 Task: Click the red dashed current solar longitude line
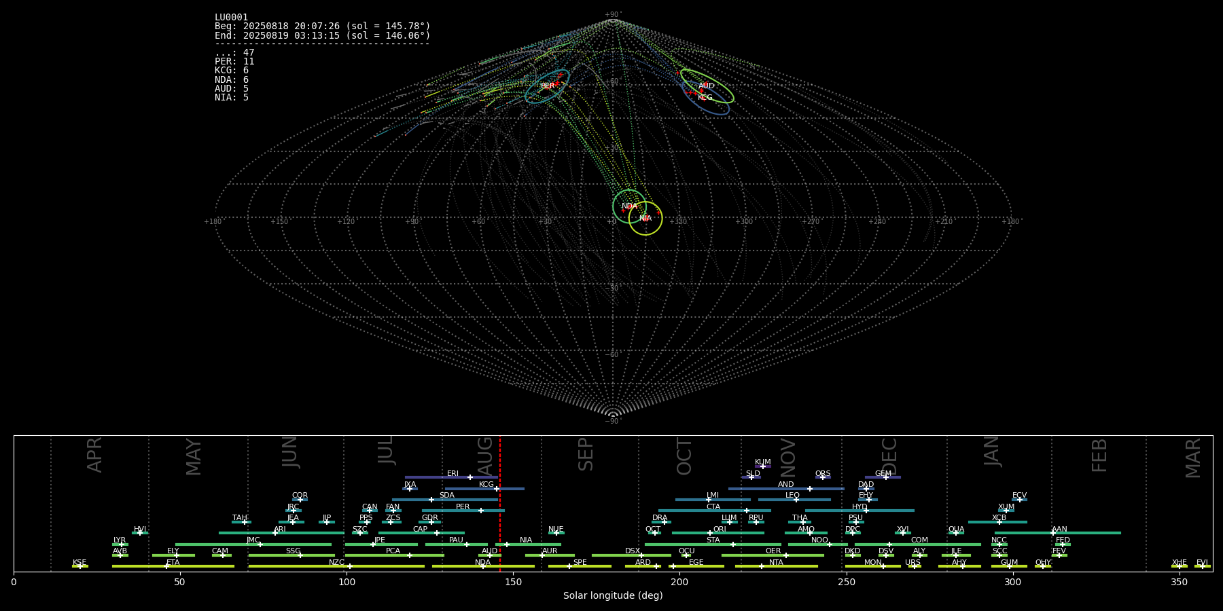(x=500, y=503)
